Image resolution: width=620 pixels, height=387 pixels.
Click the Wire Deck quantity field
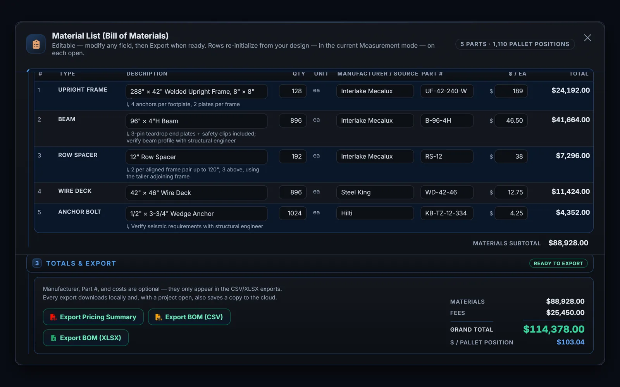point(293,192)
